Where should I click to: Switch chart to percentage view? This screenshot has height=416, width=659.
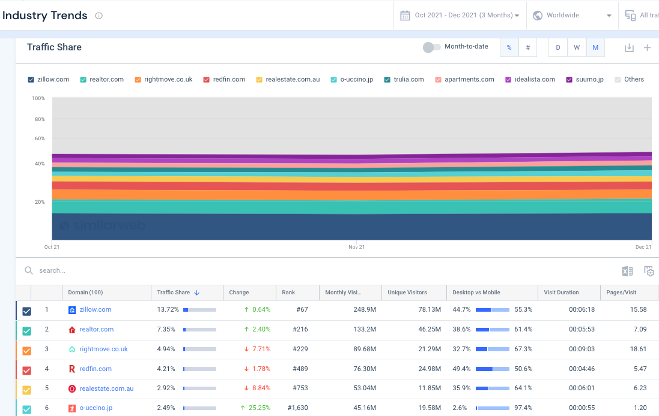pos(509,47)
